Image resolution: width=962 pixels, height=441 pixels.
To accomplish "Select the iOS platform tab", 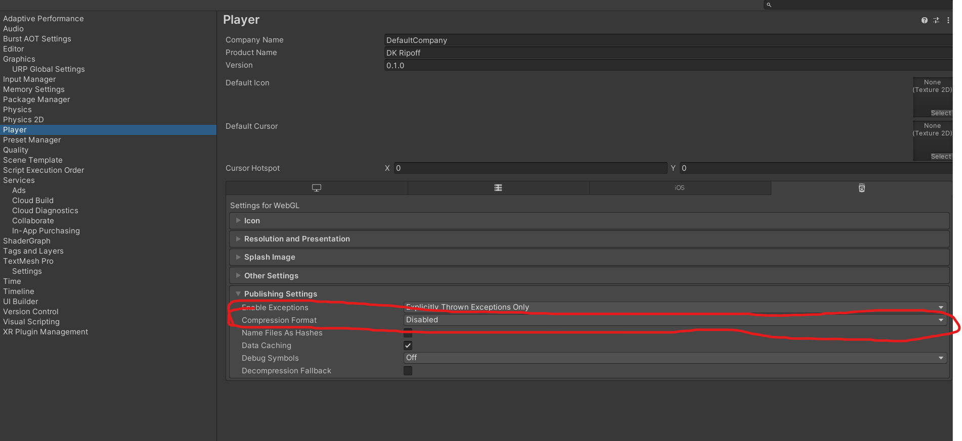I will (680, 188).
